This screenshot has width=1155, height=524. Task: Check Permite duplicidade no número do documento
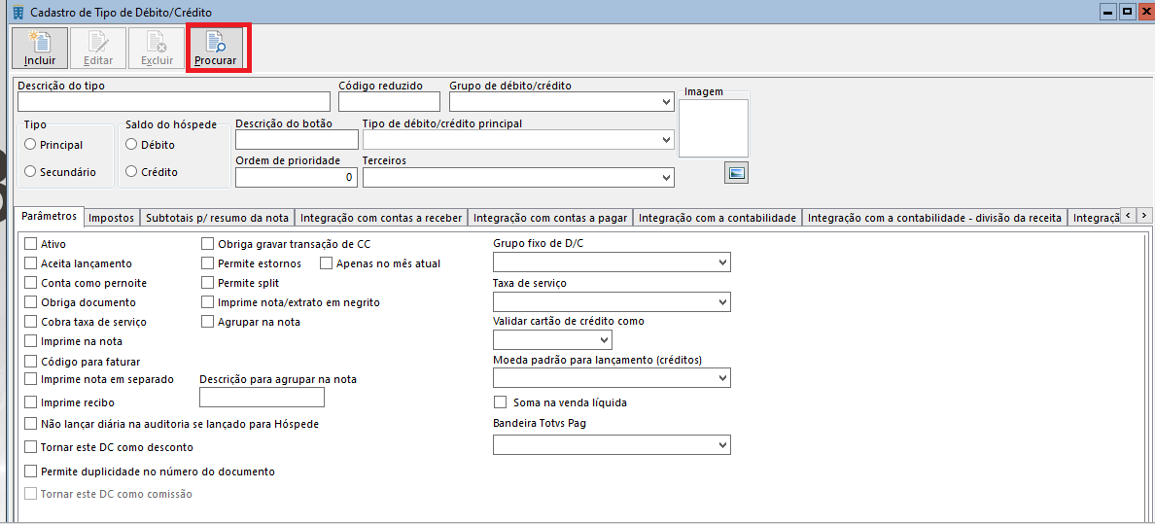coord(31,471)
